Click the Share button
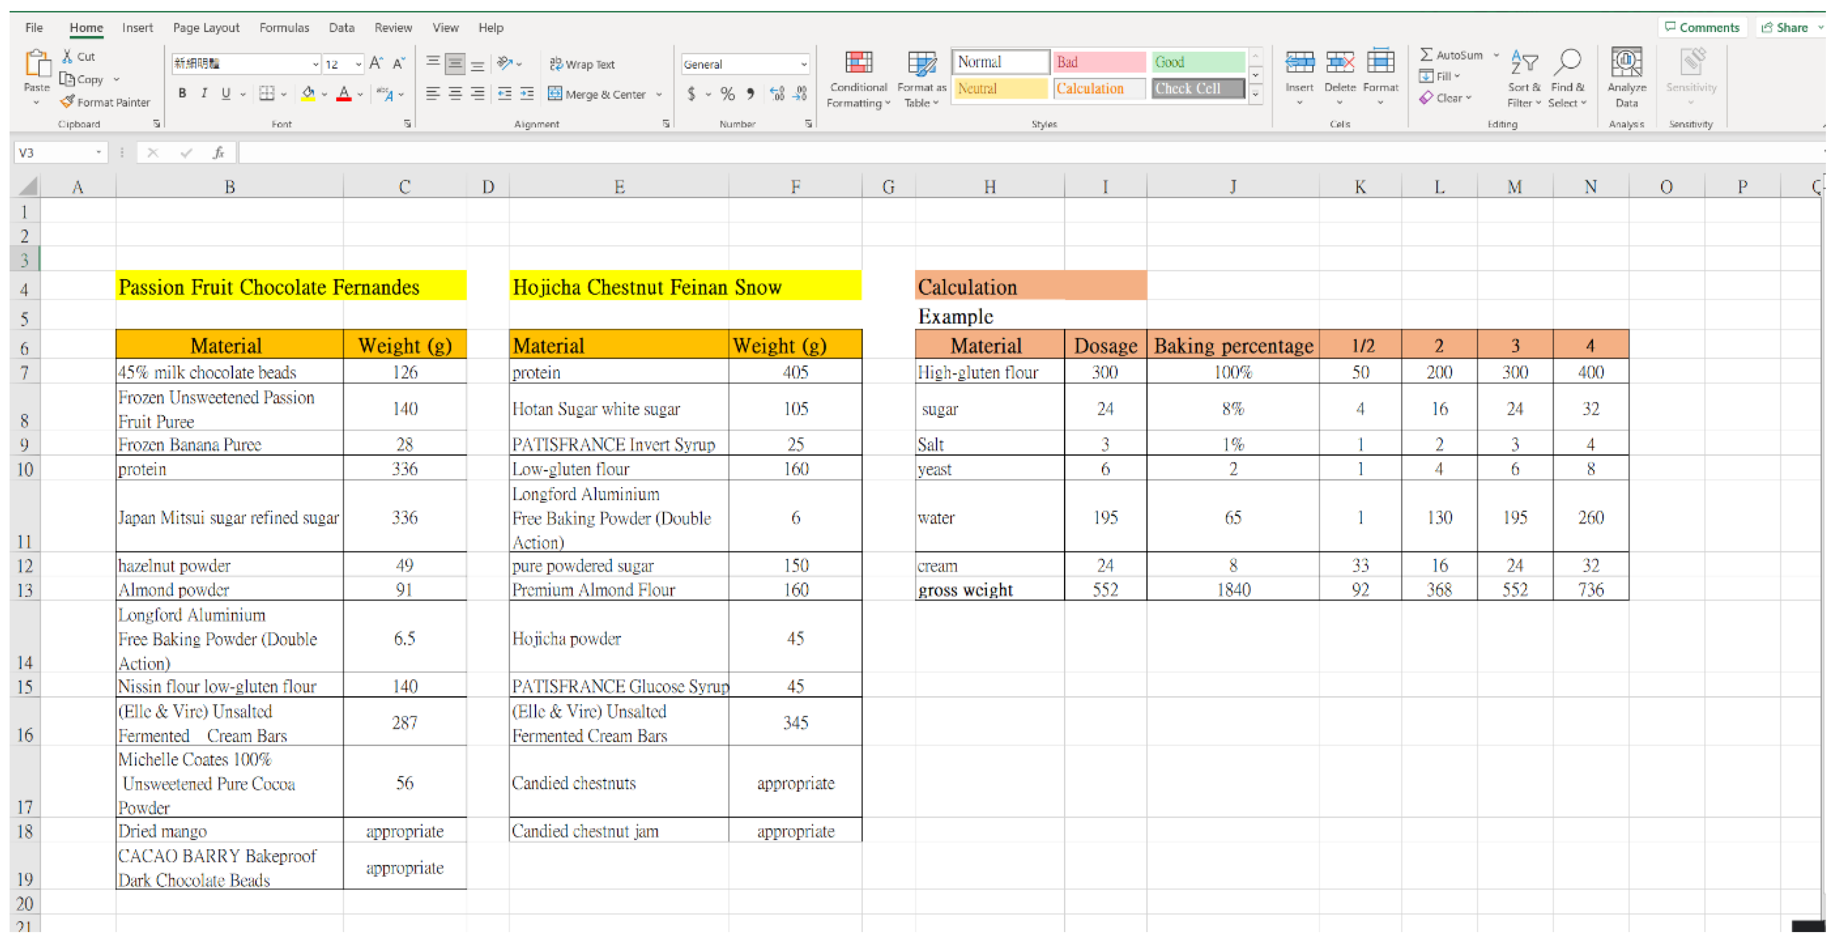This screenshot has width=1835, height=945. pos(1788,28)
